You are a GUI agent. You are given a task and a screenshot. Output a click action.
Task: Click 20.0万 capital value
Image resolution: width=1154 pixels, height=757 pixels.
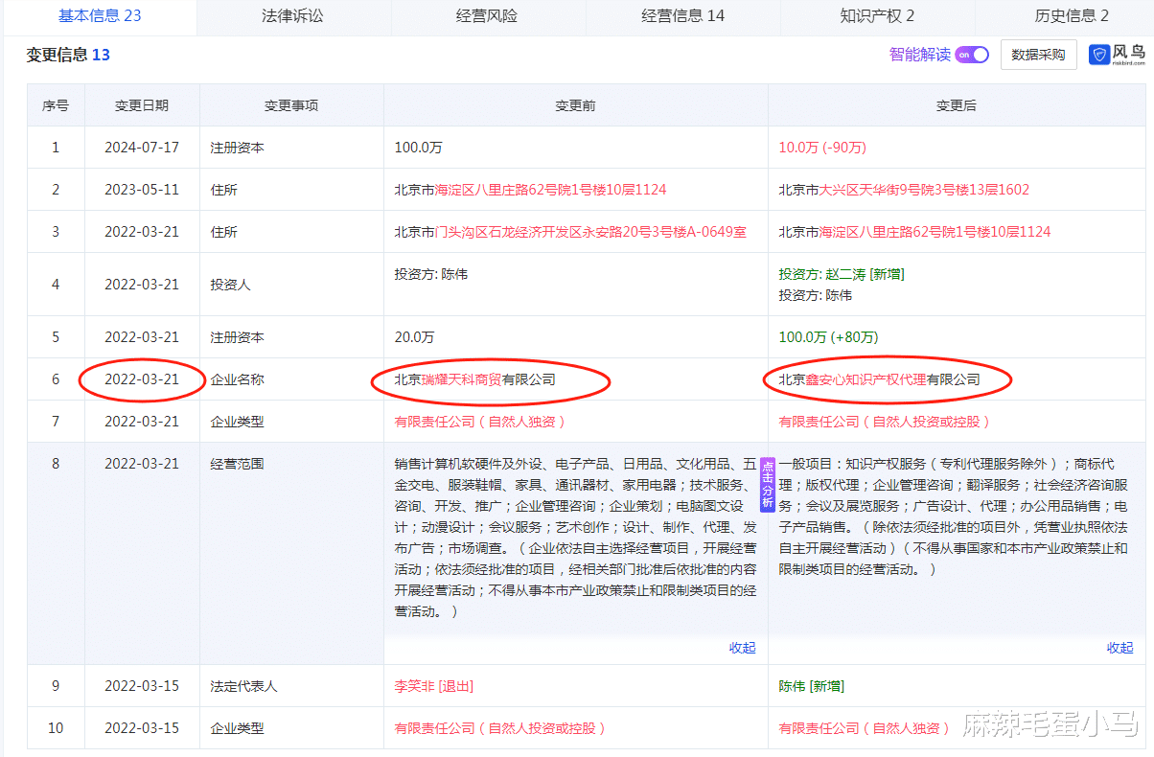[x=414, y=337]
